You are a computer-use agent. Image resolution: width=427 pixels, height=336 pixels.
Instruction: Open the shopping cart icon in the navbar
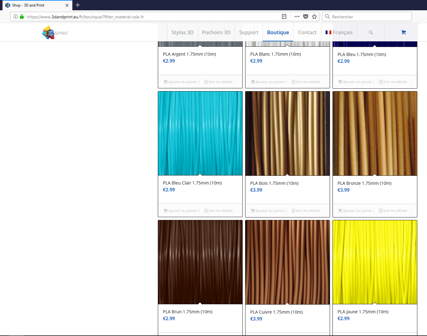pos(404,32)
